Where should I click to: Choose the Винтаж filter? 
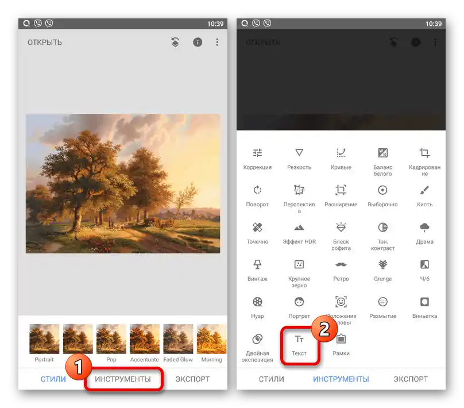(x=257, y=270)
